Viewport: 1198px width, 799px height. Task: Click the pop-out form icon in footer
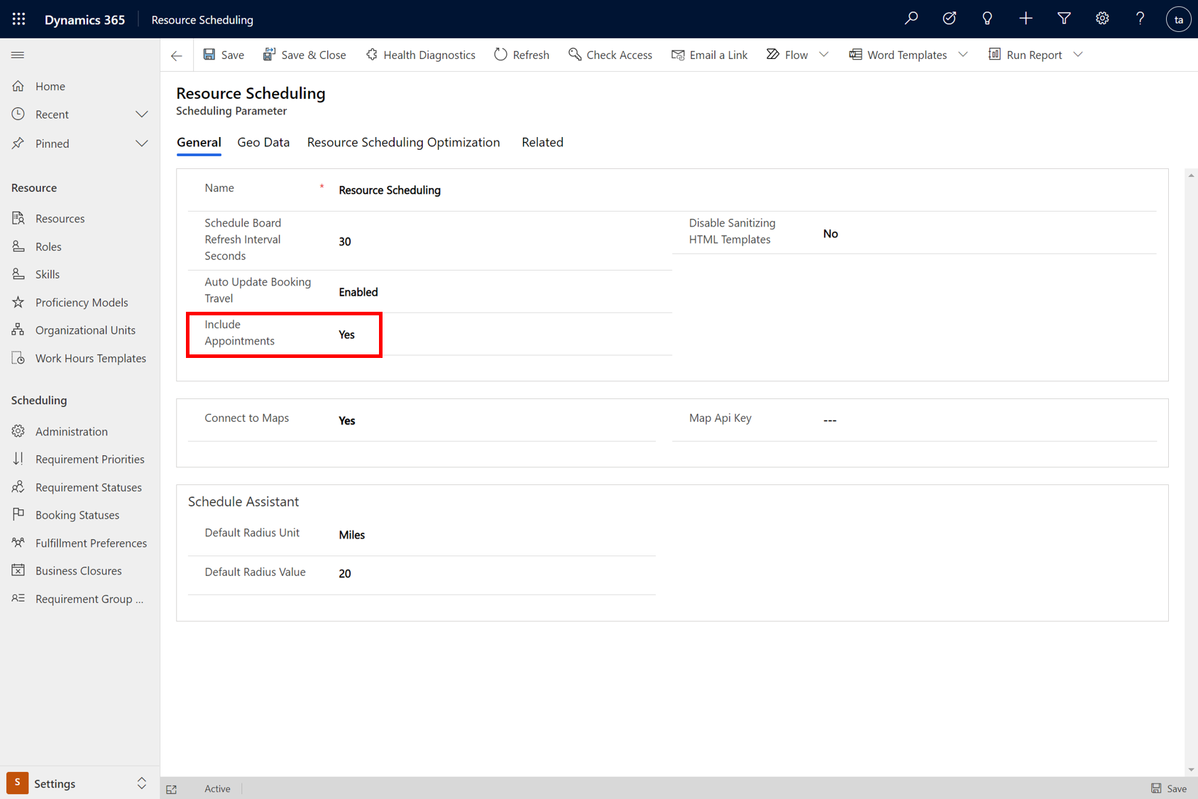[172, 789]
